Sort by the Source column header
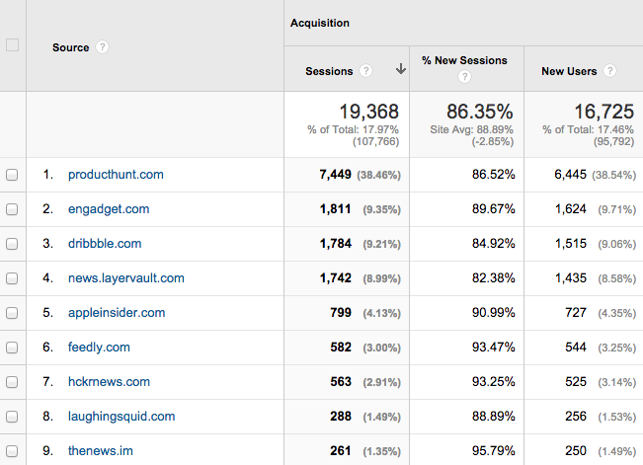Screen dimensions: 643x465 (x=70, y=47)
